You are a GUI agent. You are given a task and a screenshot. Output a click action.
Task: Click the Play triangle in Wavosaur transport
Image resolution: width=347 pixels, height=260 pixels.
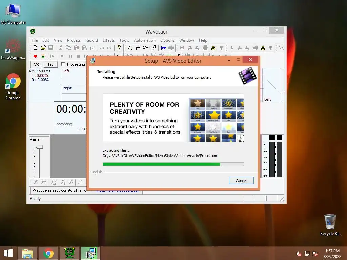62,56
